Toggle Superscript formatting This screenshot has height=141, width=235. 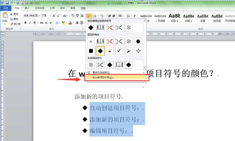(51, 23)
